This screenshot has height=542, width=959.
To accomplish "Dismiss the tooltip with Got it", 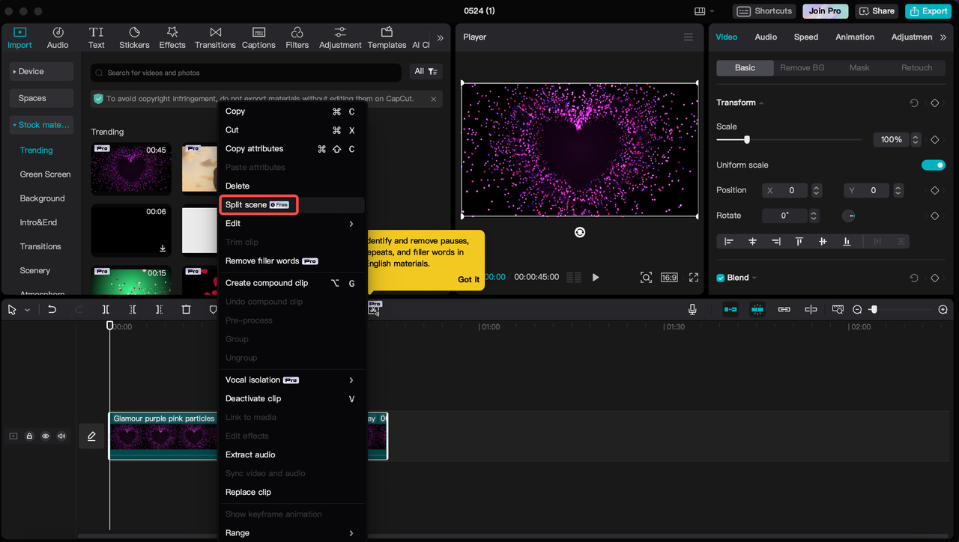I will (x=468, y=278).
